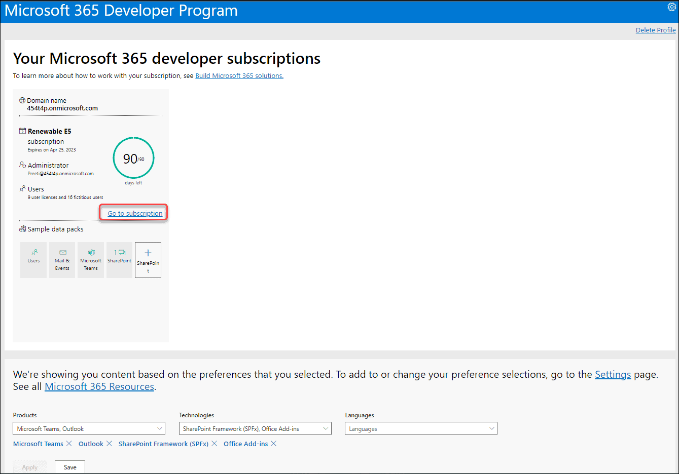
Task: Open Build Microsoft 365 solutions link
Action: [x=239, y=75]
